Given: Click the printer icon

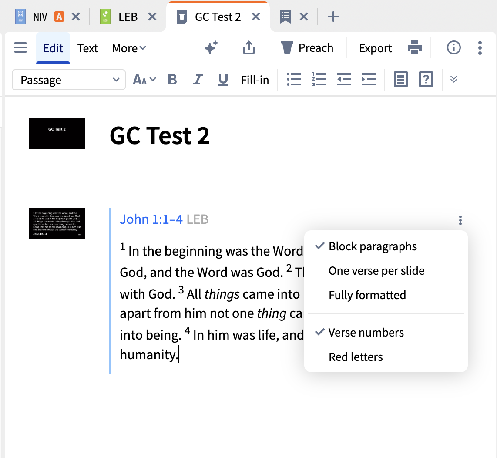Looking at the screenshot, I should point(415,47).
